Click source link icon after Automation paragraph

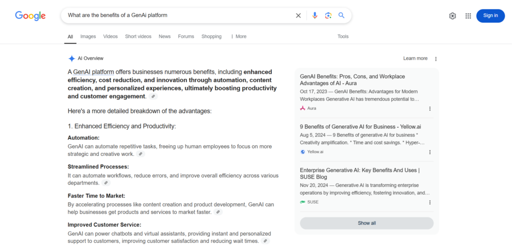(x=140, y=154)
